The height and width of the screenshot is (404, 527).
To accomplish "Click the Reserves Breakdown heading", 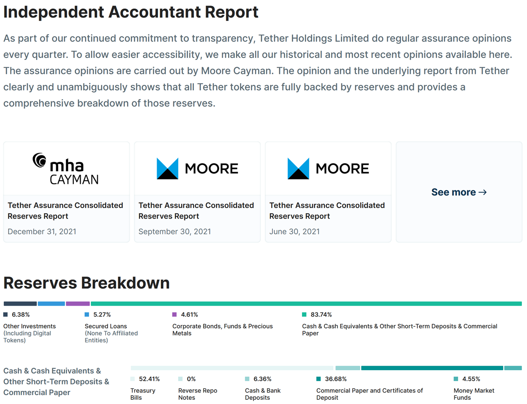I will tap(87, 283).
